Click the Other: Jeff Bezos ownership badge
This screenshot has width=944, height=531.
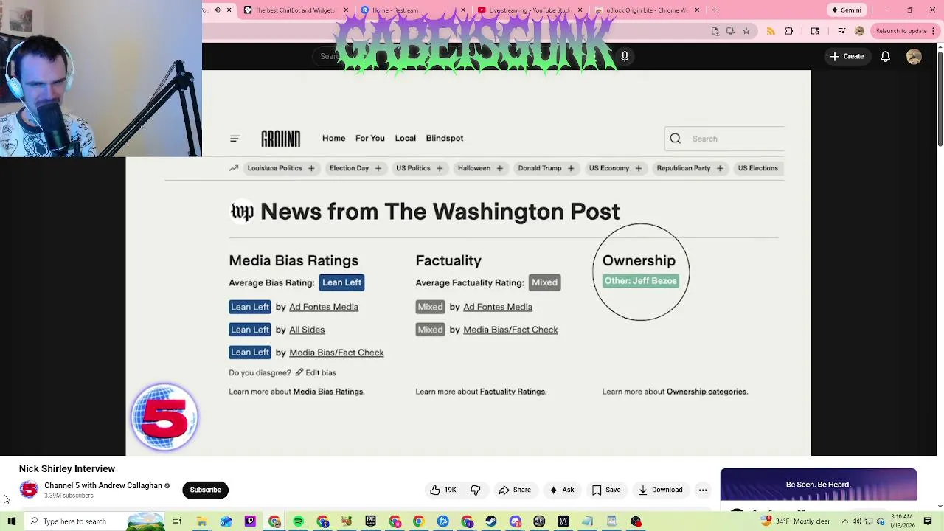click(640, 281)
